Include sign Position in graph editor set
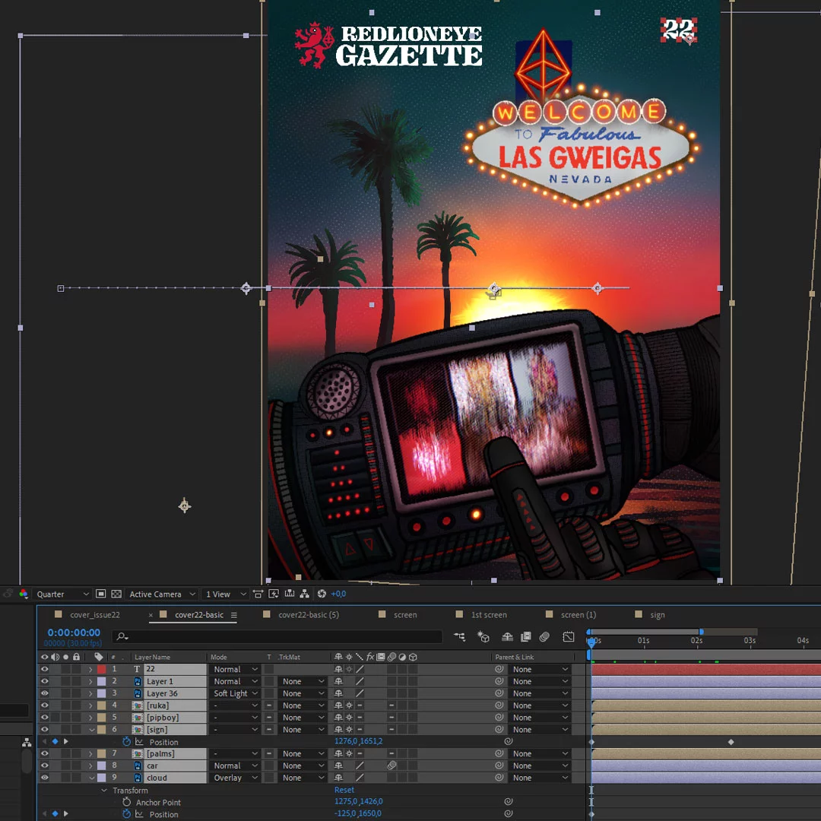The height and width of the screenshot is (821, 821). 139,741
